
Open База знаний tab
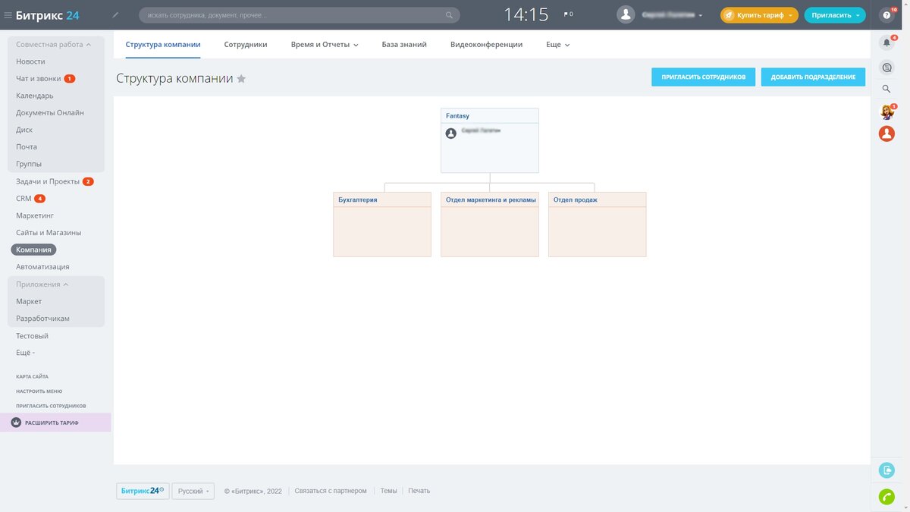tap(404, 45)
